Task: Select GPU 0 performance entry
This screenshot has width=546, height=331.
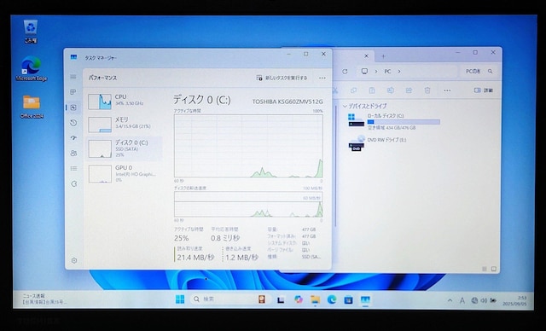Action: click(x=124, y=173)
